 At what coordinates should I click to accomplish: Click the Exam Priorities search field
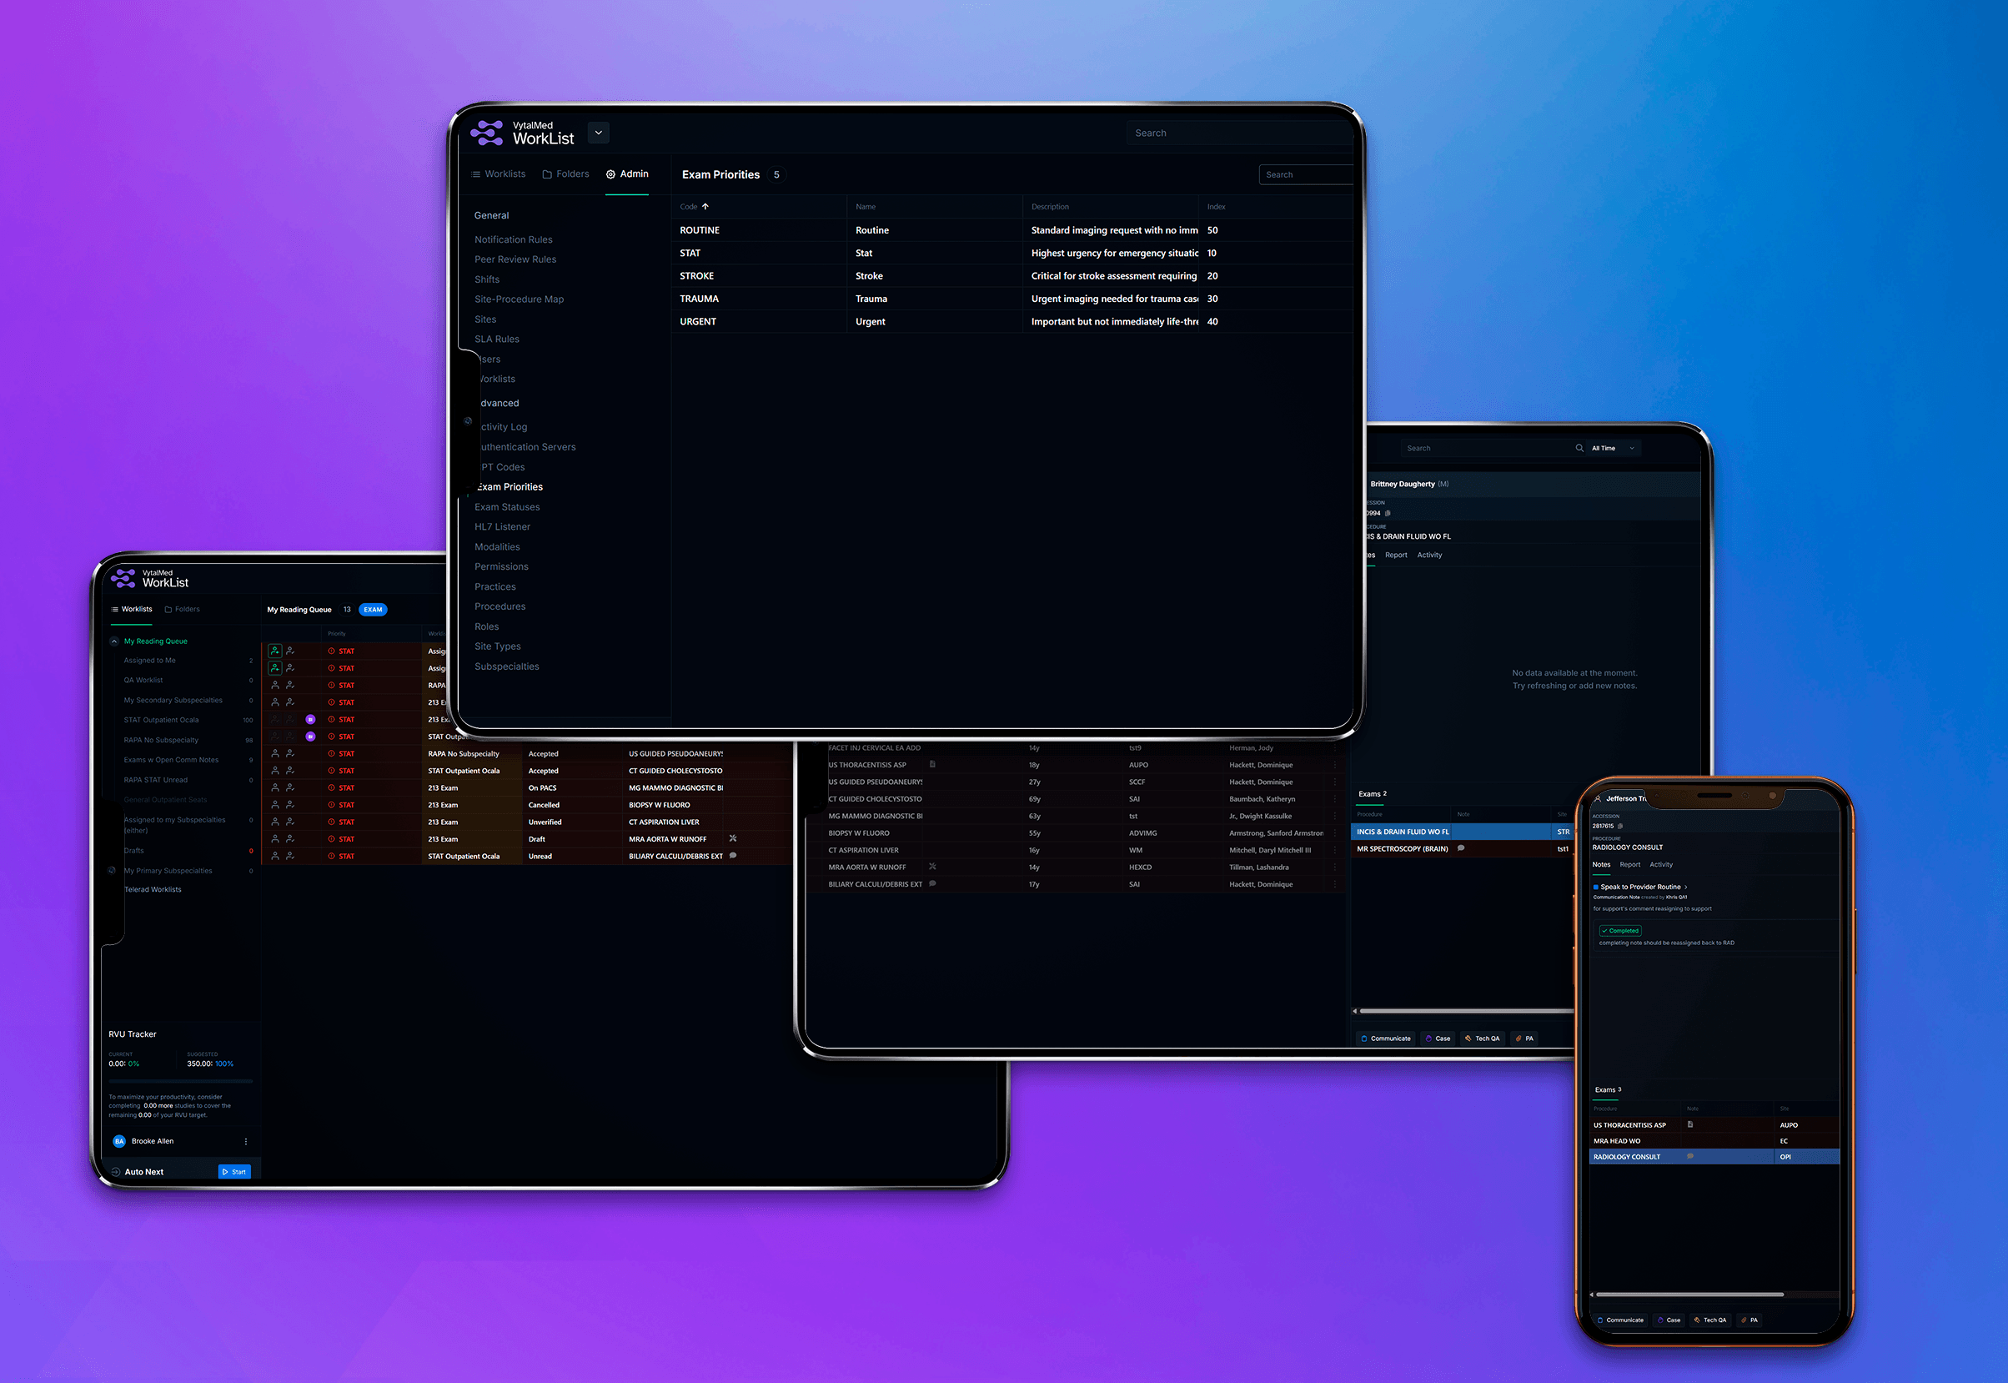(x=1307, y=175)
